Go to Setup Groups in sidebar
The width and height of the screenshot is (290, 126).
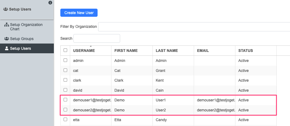(22, 39)
